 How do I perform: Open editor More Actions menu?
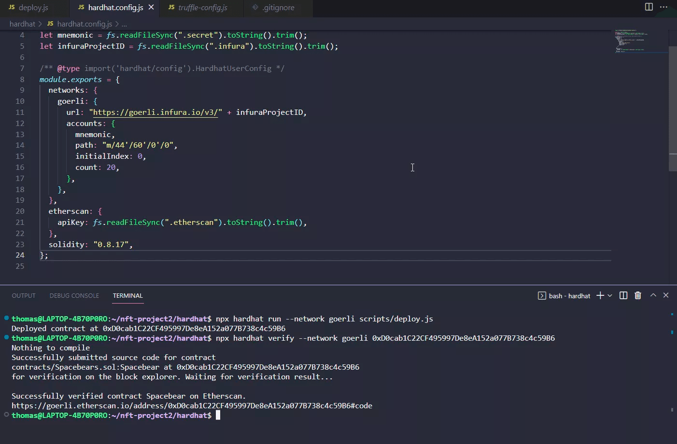click(663, 7)
